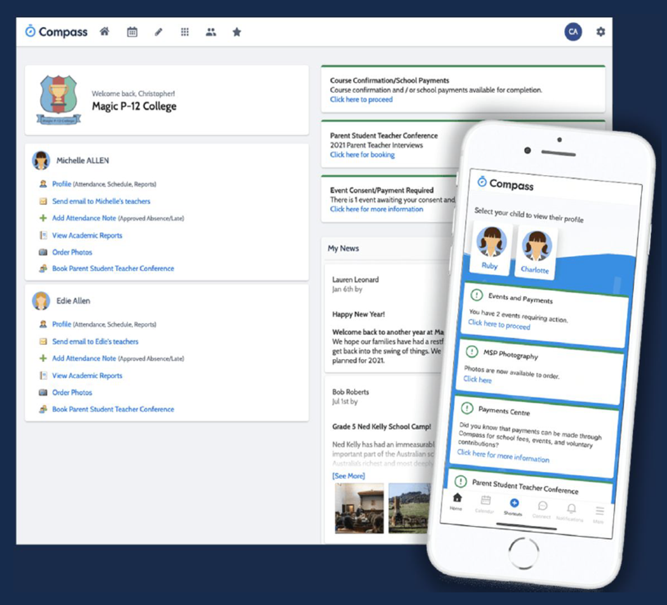Add Attendance Note for Michelle
The image size is (667, 605).
pos(84,218)
